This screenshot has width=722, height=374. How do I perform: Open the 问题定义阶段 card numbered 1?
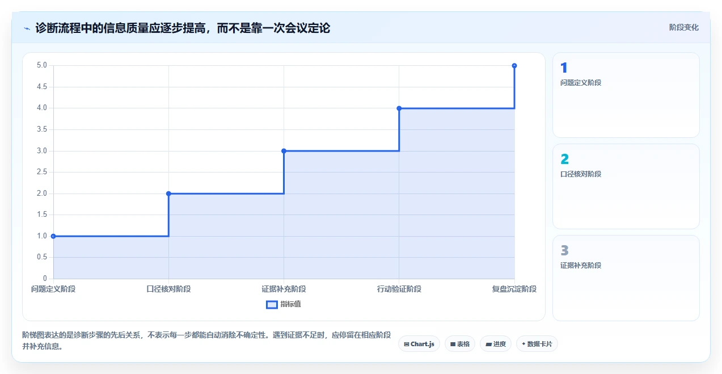tap(626, 95)
